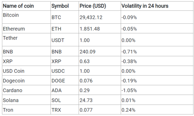Click the Dogecoin name cell

point(26,81)
